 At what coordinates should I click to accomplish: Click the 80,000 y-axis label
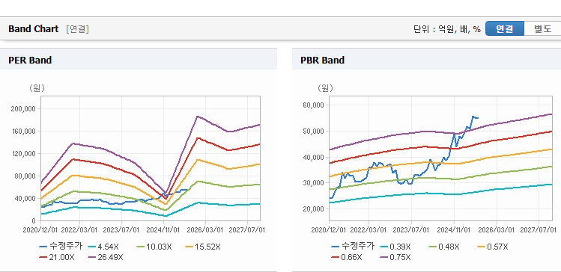pyautogui.click(x=25, y=176)
